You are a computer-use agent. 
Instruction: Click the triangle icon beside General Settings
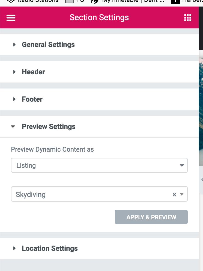pos(14,45)
